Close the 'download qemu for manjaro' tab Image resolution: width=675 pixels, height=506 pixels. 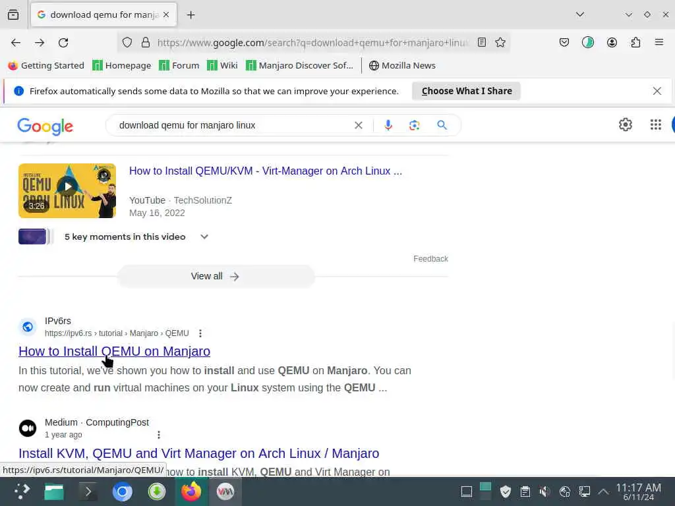(x=166, y=14)
